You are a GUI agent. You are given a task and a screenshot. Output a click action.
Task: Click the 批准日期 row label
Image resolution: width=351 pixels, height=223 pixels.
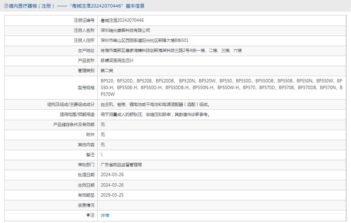click(86, 175)
